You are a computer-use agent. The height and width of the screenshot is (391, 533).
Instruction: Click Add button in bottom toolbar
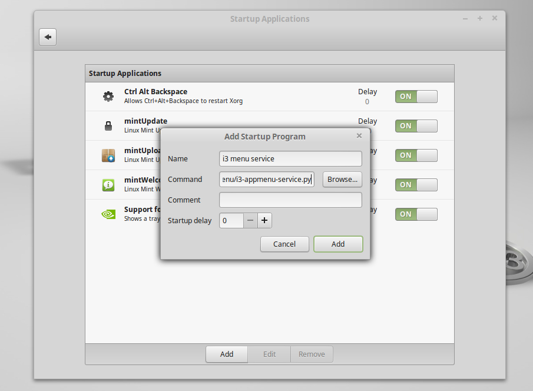[227, 354]
